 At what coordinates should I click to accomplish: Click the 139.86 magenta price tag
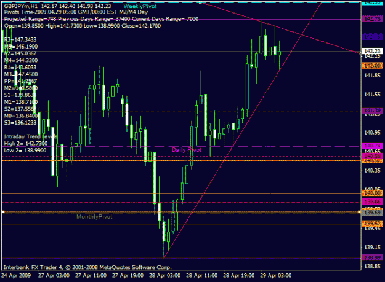[x=373, y=202]
